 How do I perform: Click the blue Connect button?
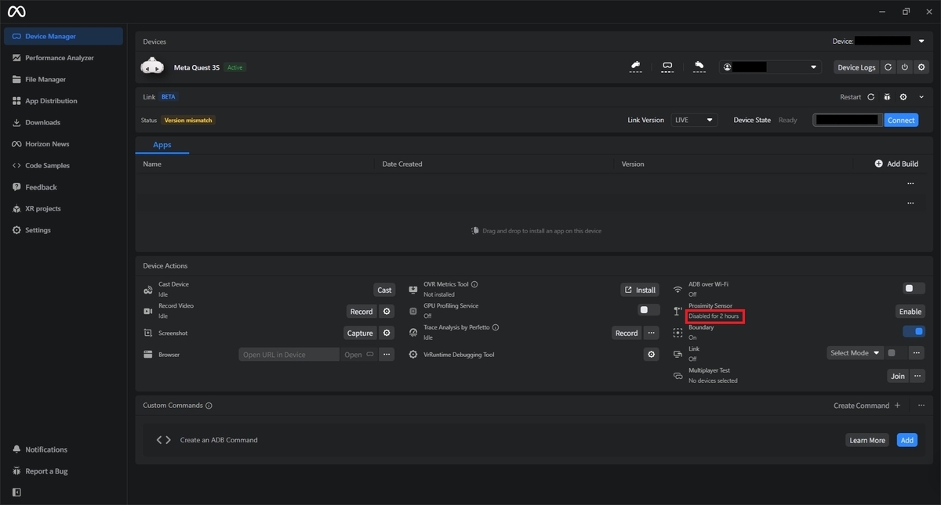point(901,120)
